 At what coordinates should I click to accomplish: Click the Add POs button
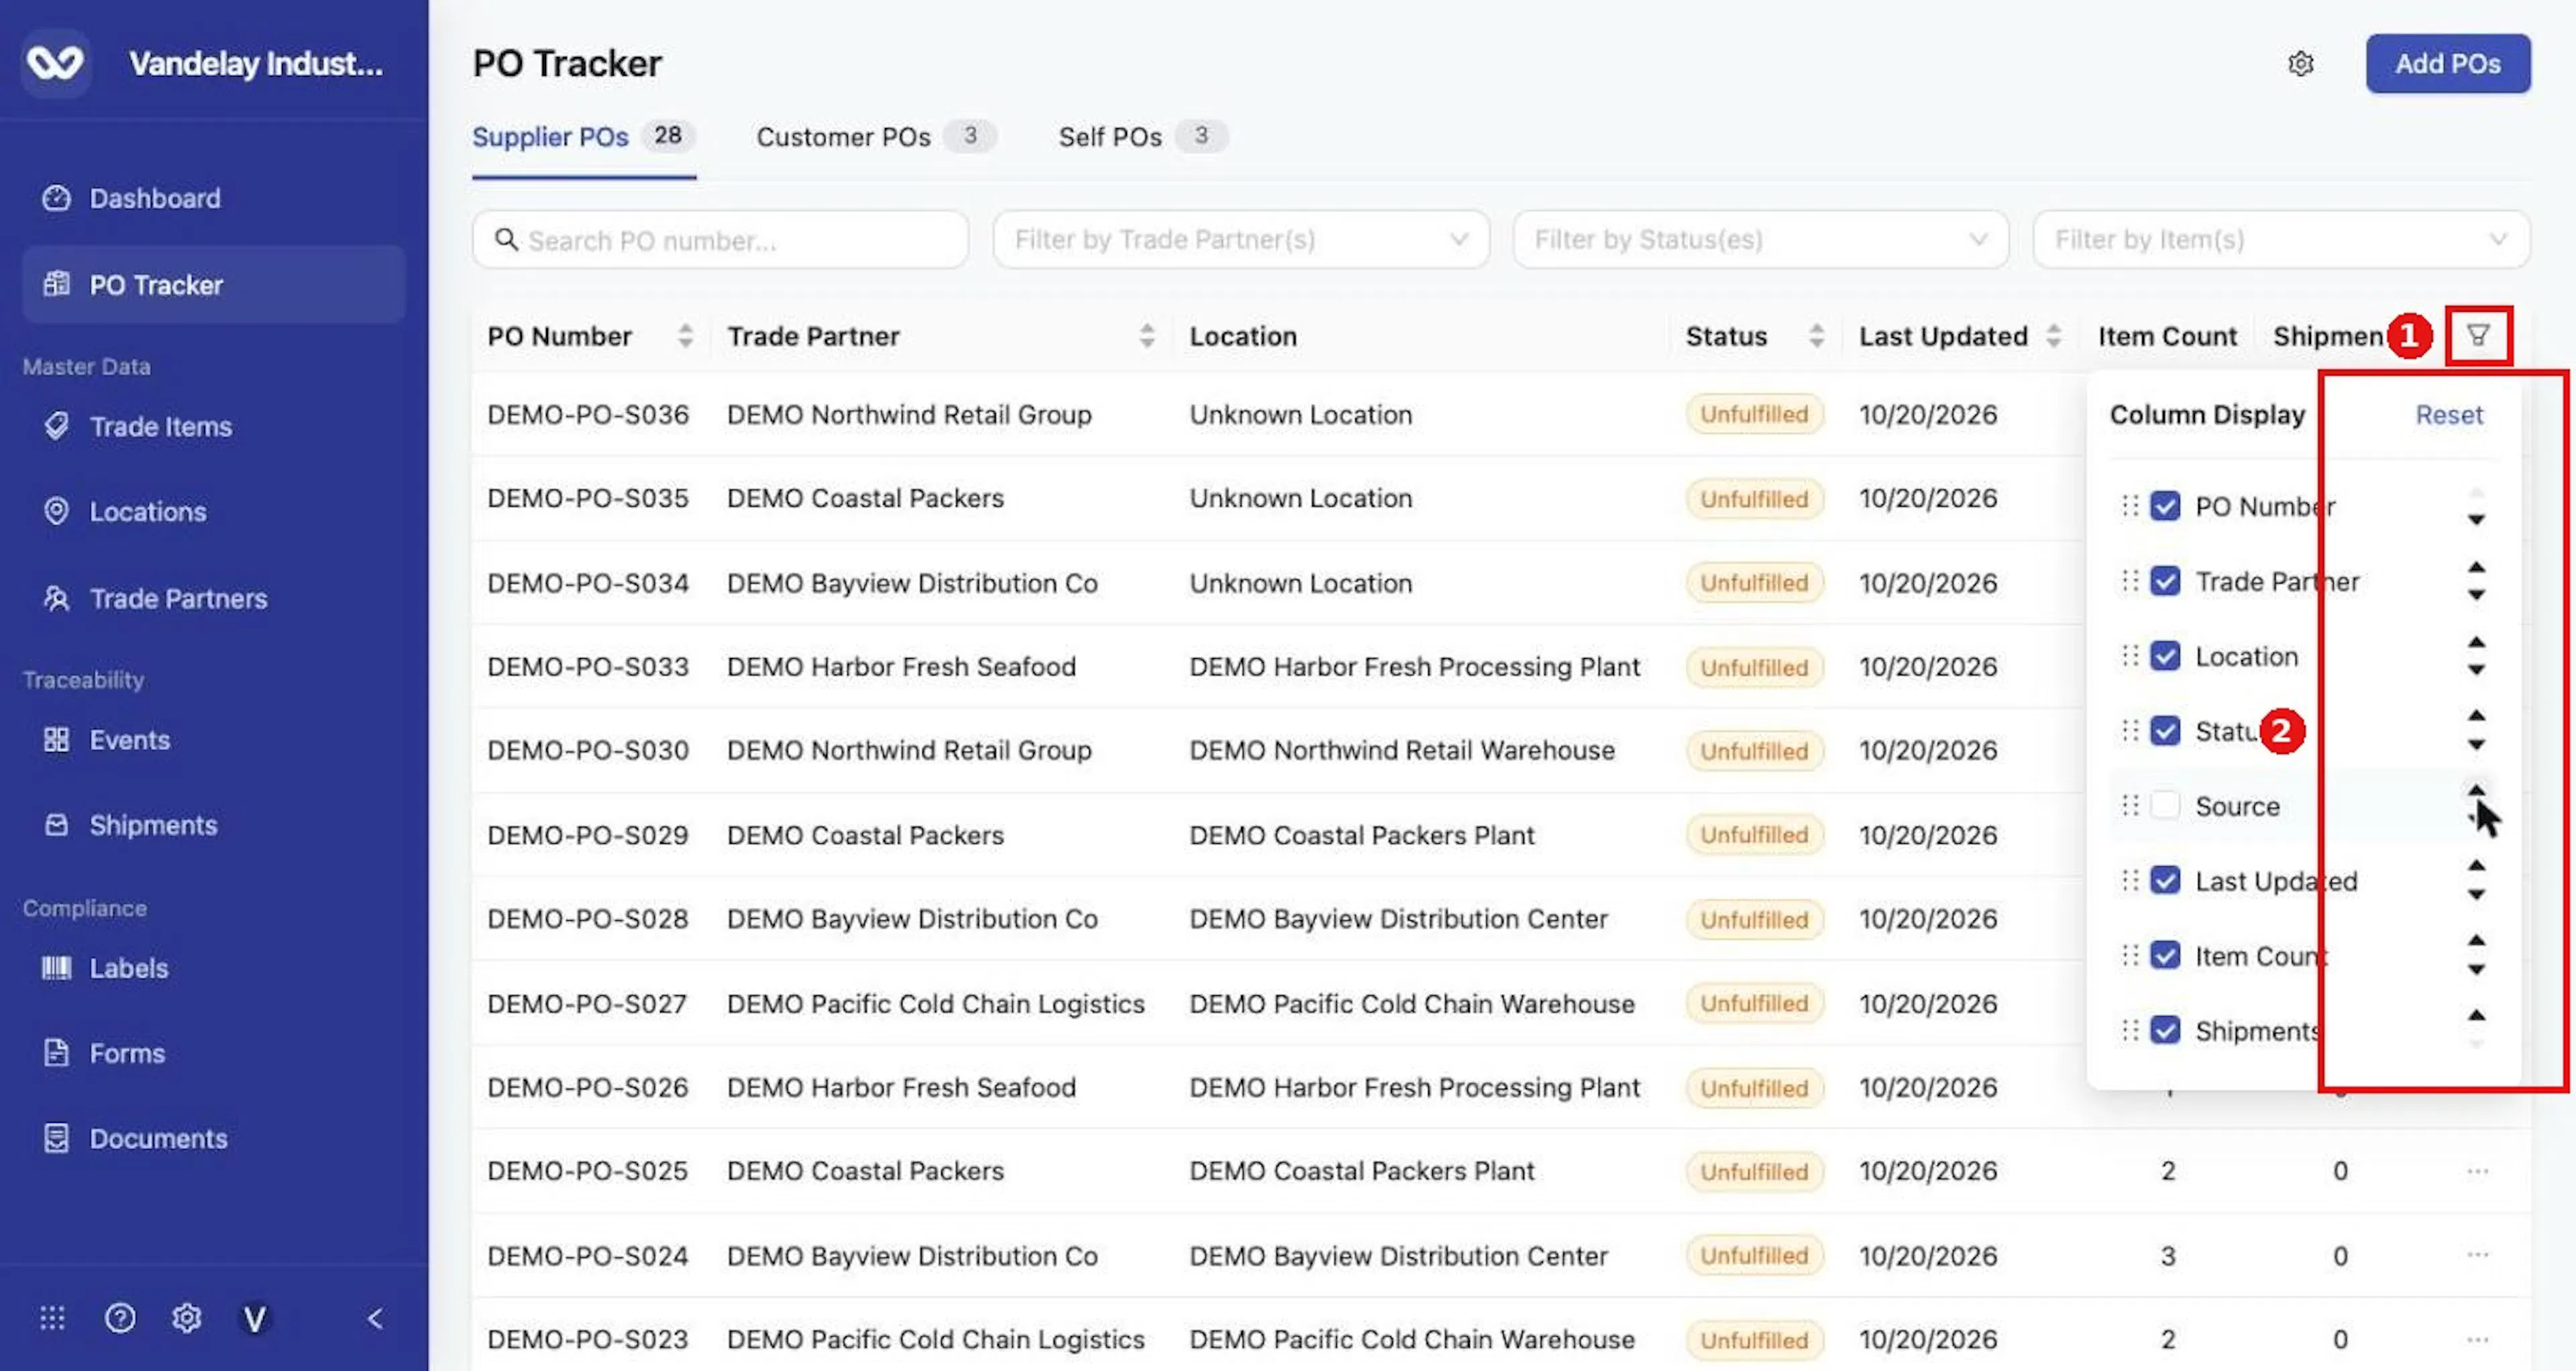point(2448,64)
